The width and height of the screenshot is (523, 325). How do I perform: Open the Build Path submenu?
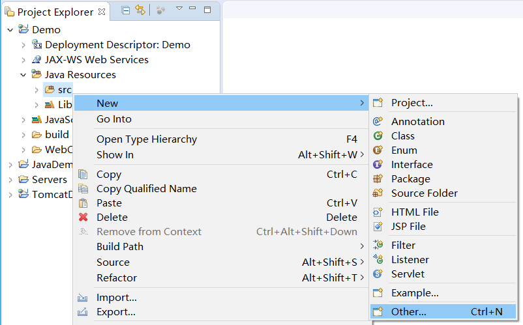pyautogui.click(x=120, y=247)
